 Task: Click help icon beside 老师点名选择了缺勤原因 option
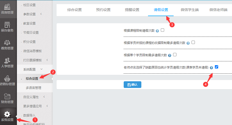(x=212, y=68)
